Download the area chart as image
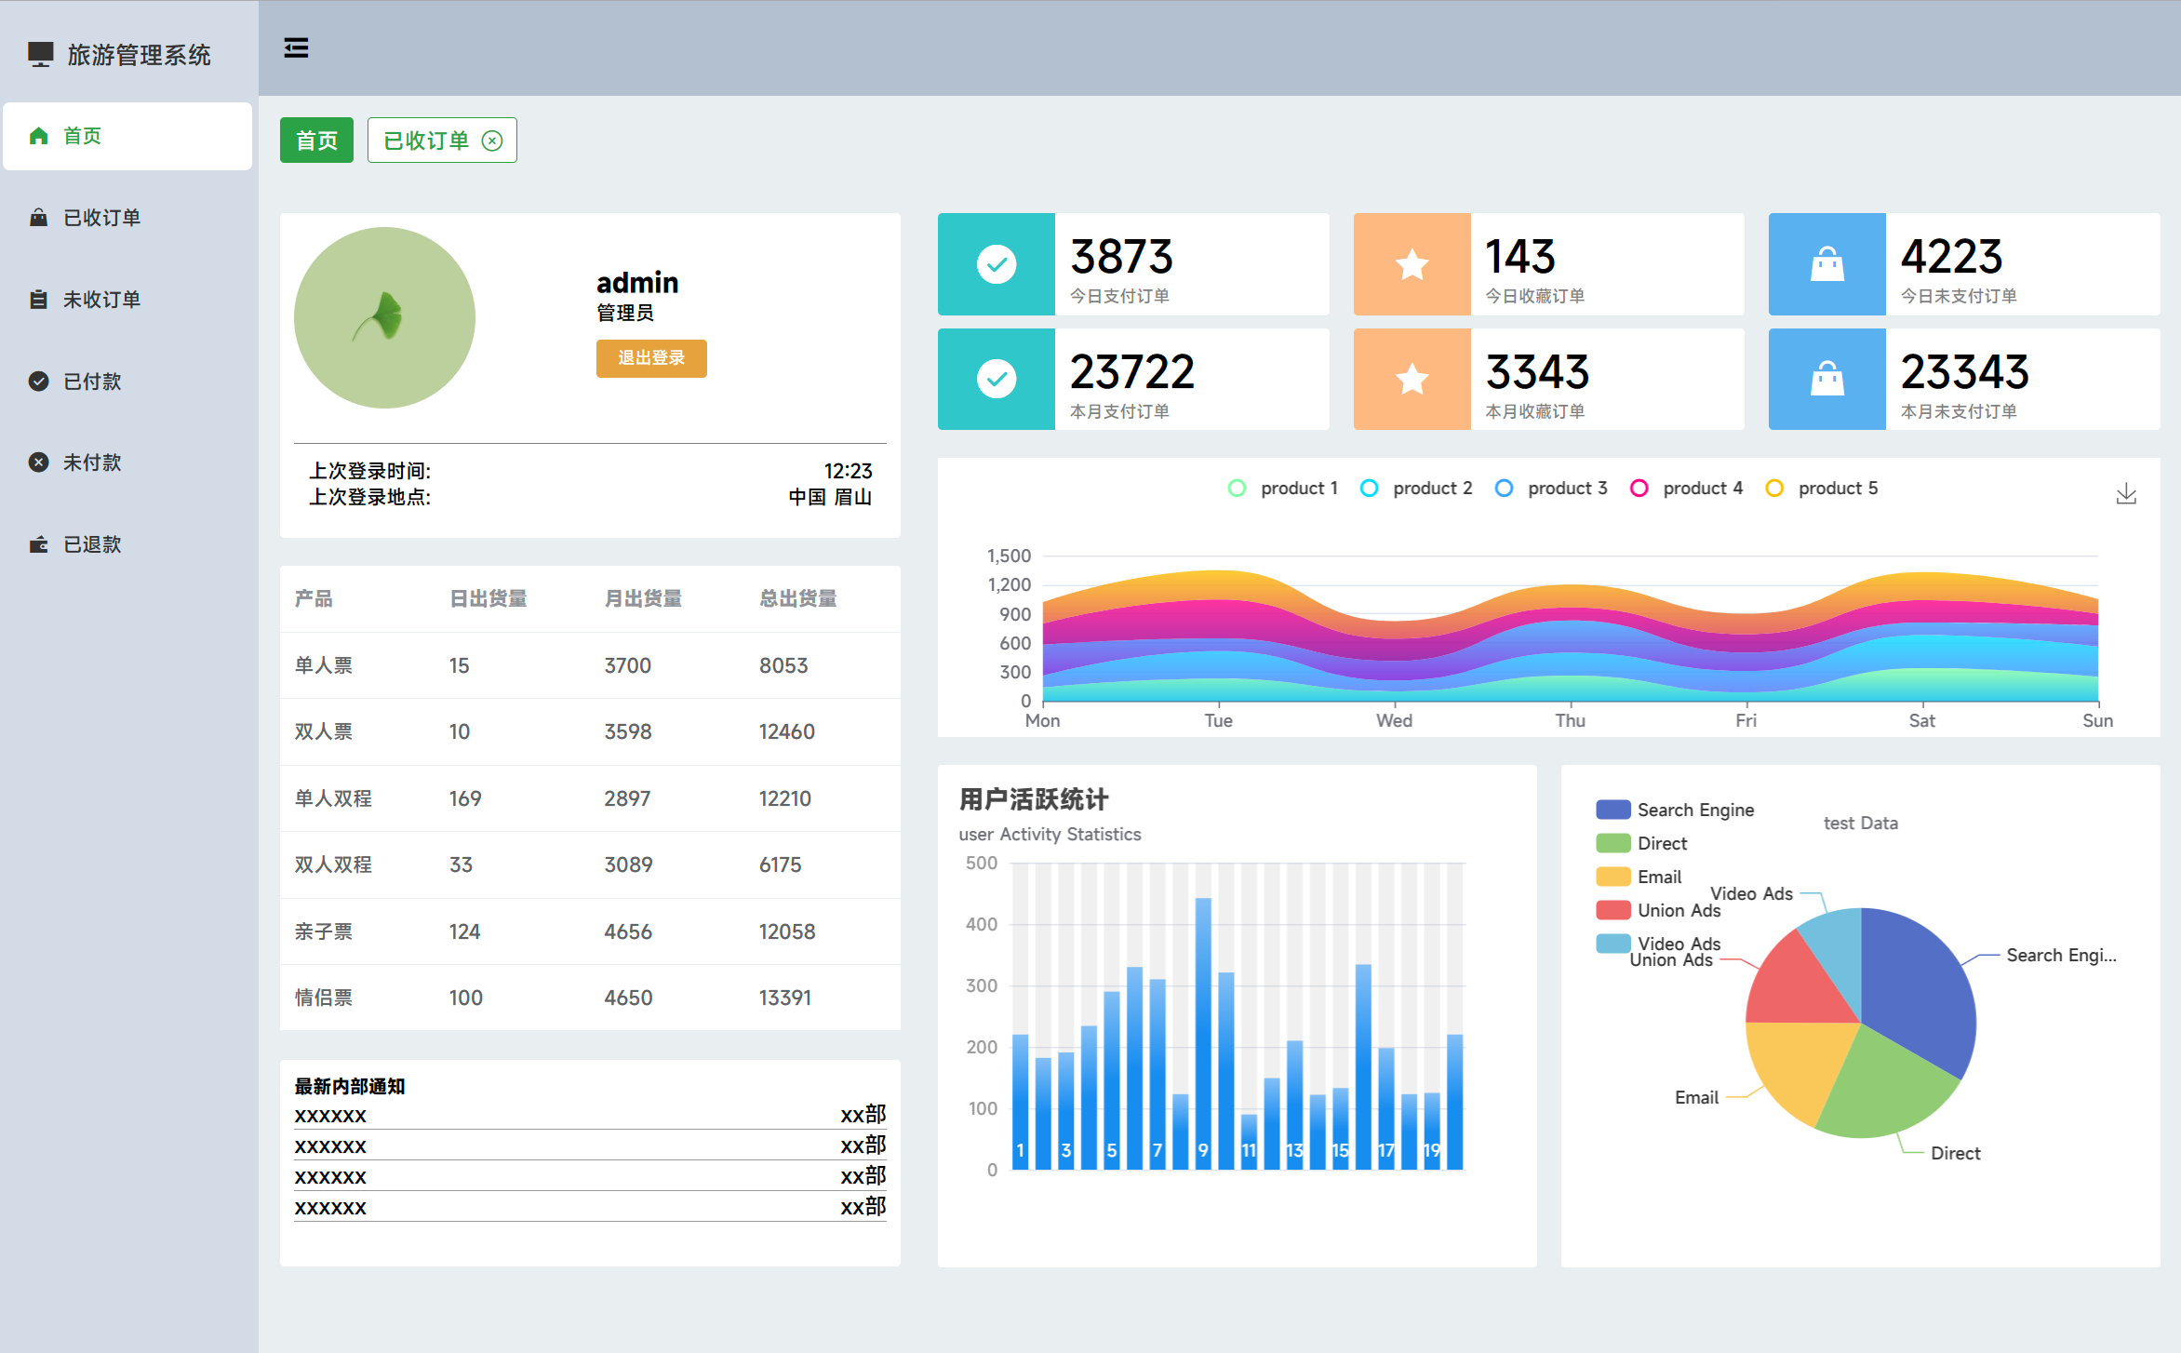 click(x=2126, y=494)
